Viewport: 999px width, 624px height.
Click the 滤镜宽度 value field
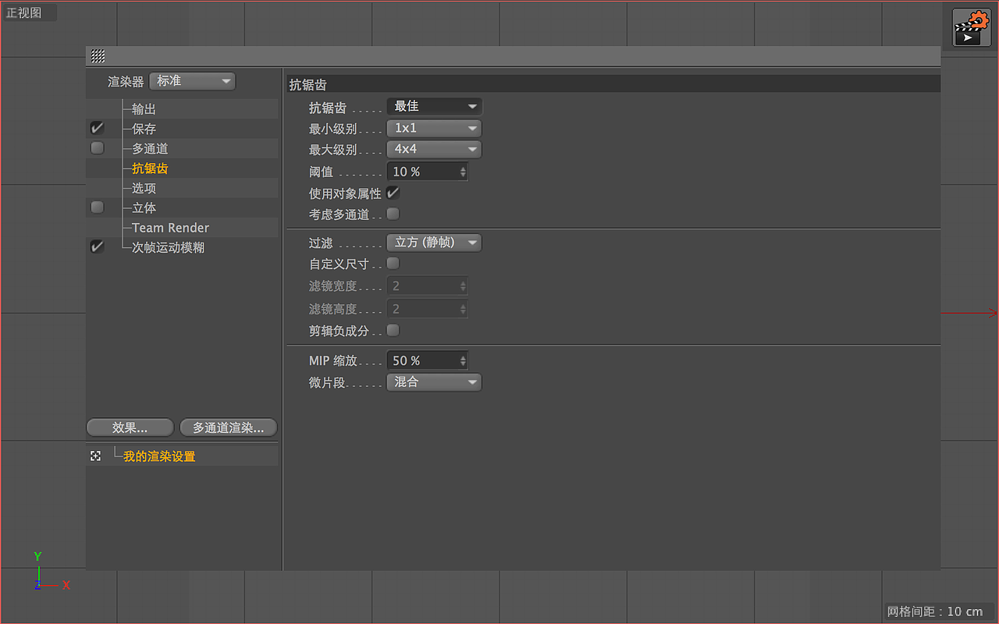pyautogui.click(x=428, y=286)
